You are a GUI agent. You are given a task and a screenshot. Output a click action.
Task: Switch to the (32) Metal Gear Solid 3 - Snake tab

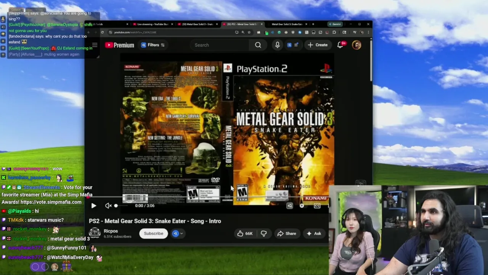(x=197, y=24)
